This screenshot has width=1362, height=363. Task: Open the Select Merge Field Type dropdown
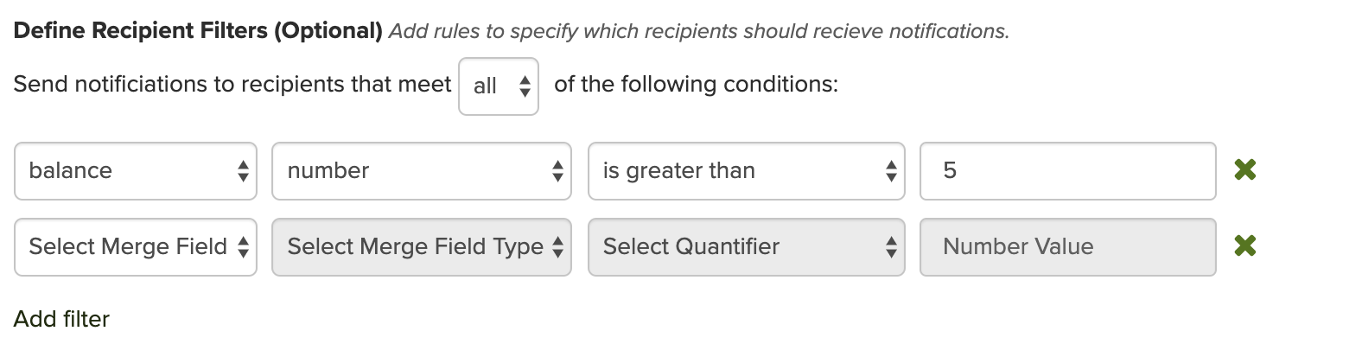421,247
